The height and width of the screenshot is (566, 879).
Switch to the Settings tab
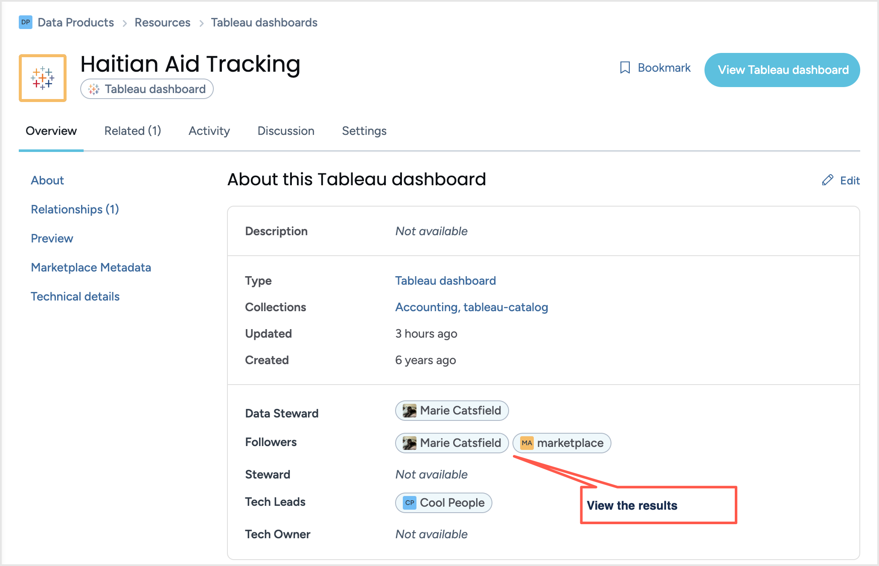364,131
